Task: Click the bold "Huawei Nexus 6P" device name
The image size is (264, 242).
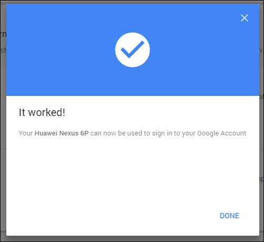Action: click(62, 133)
